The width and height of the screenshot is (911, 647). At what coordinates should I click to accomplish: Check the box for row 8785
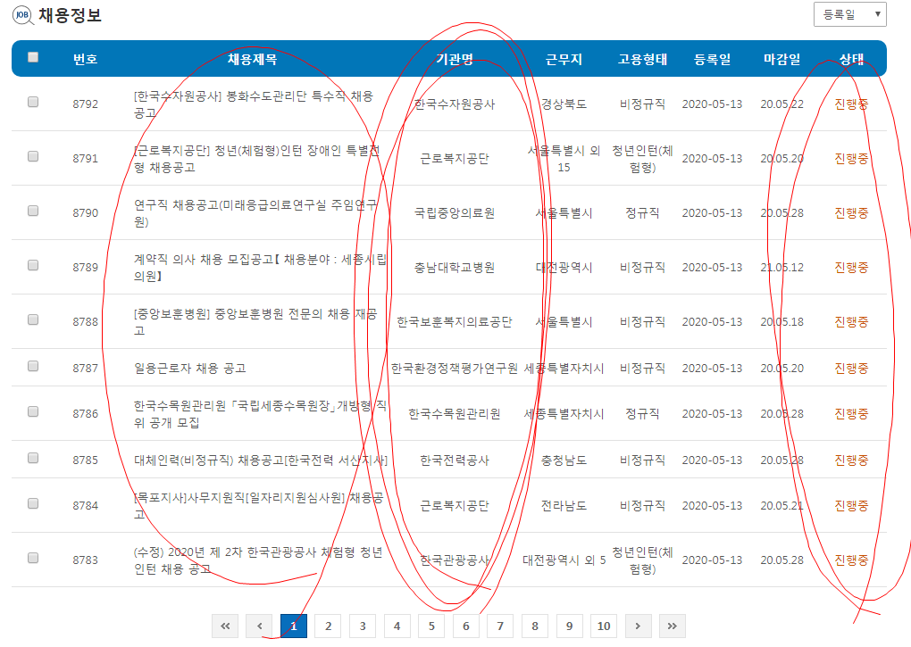[x=33, y=458]
